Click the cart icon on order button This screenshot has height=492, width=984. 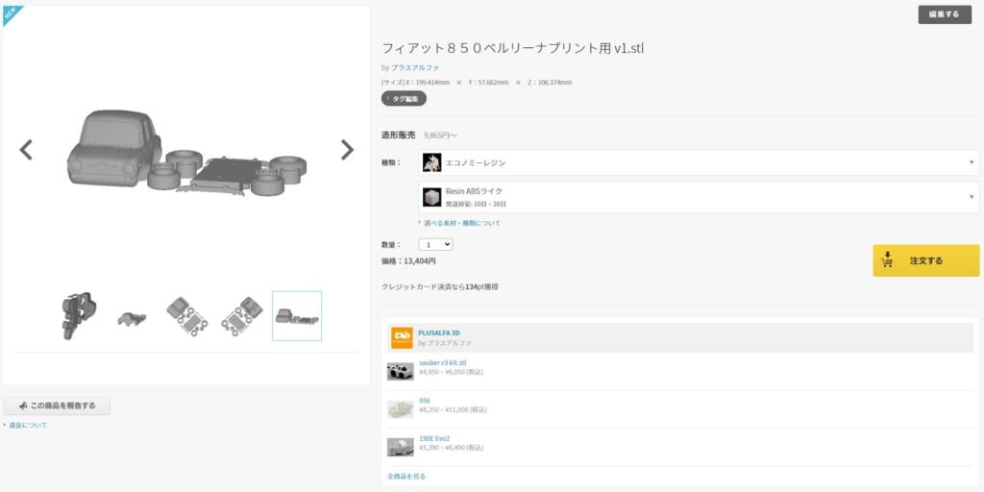[x=887, y=259]
